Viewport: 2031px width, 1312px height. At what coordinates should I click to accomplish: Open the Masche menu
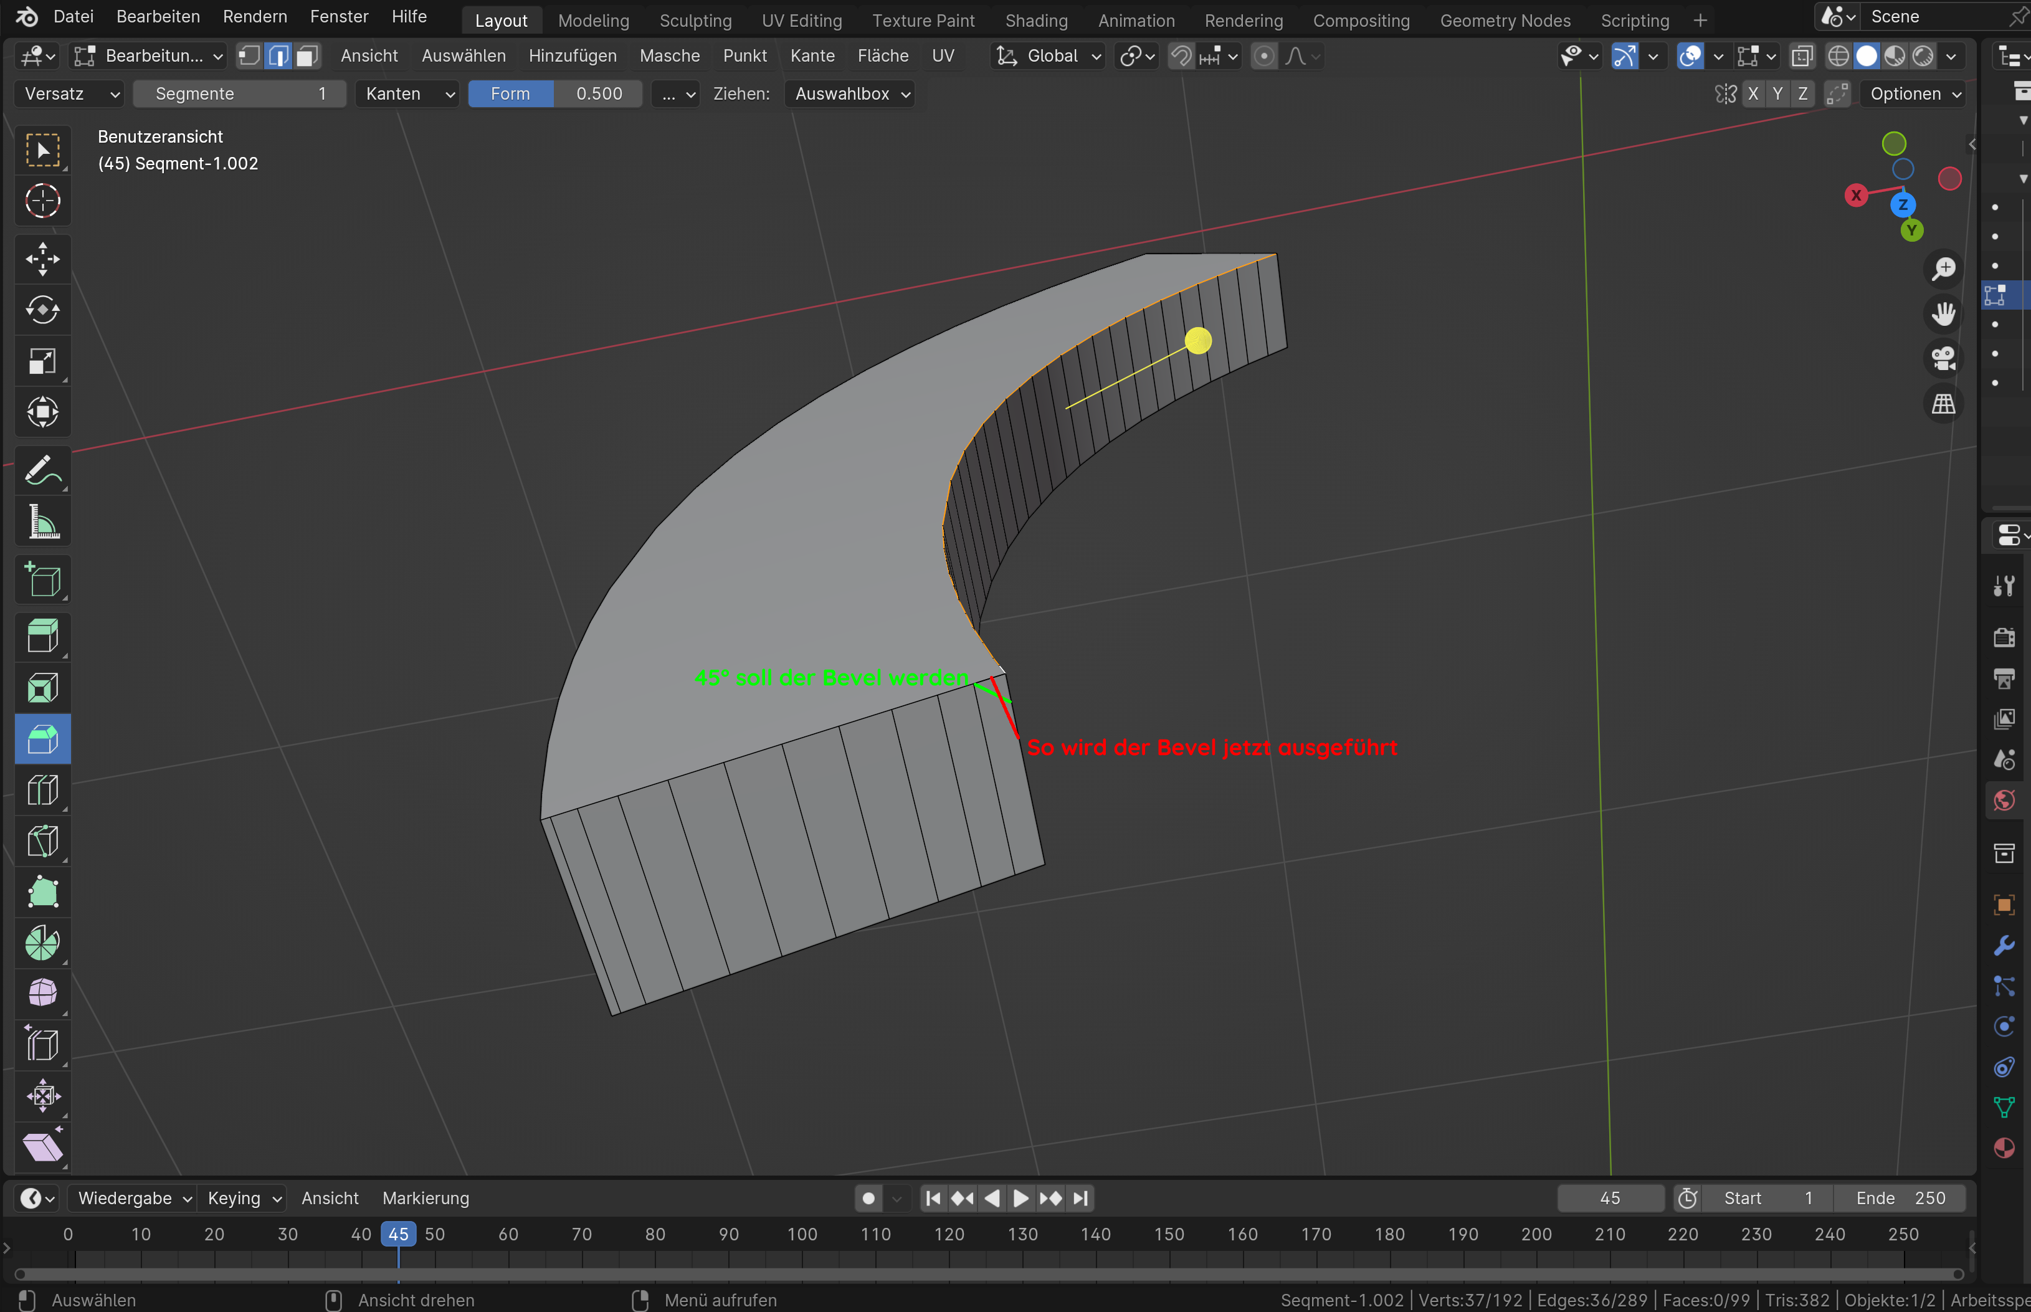tap(668, 56)
